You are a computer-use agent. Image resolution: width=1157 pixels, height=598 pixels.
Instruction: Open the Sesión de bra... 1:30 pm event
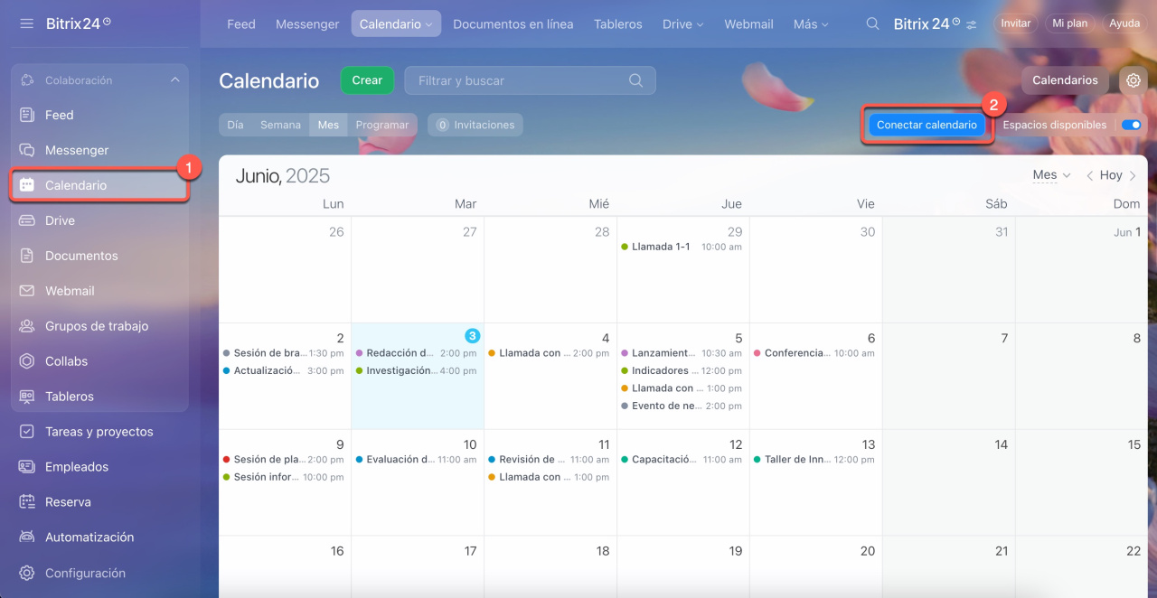pos(283,353)
